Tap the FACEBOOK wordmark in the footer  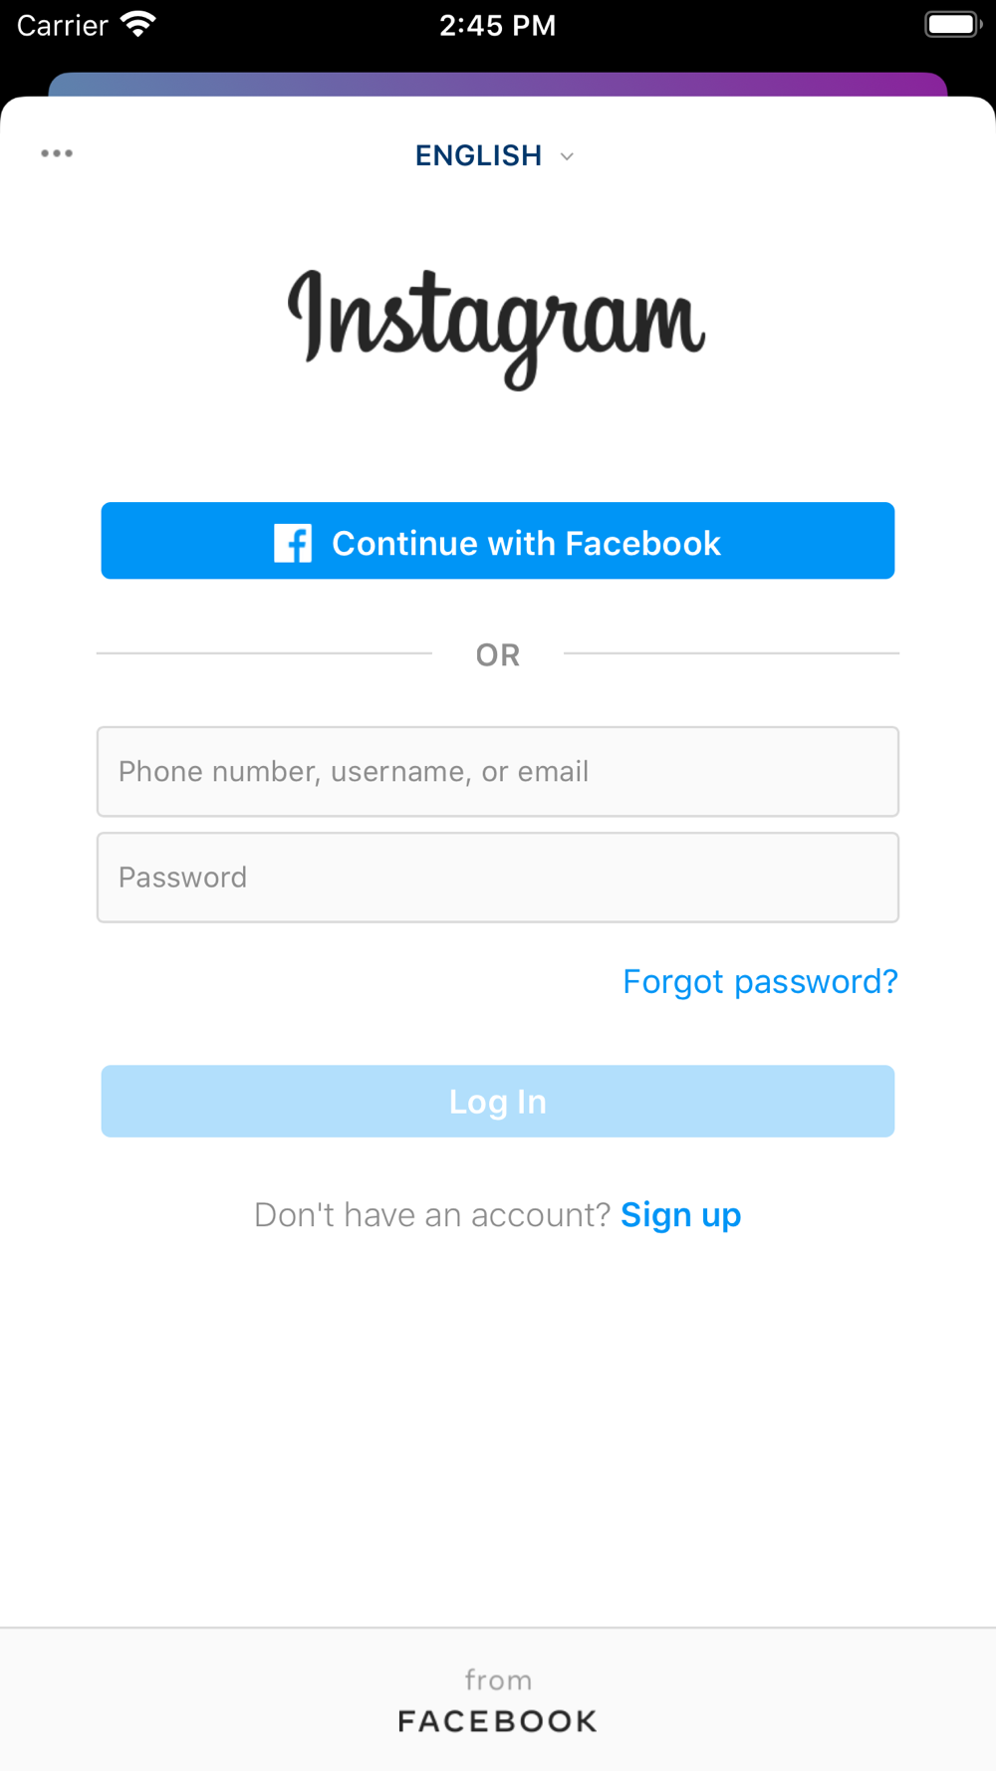(x=498, y=1721)
